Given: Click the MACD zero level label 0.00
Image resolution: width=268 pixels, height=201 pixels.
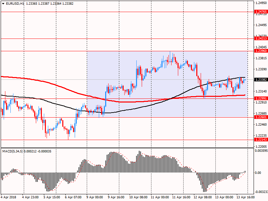Looking at the screenshot, I should click(258, 173).
